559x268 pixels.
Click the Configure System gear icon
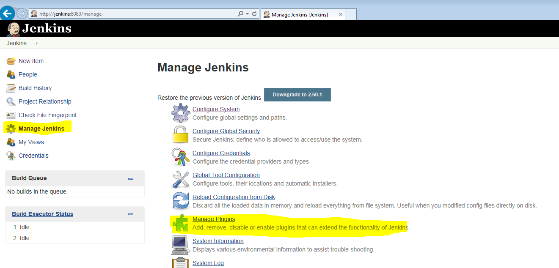181,113
